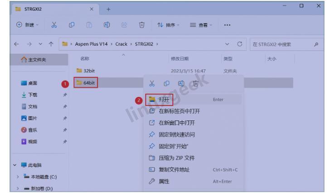Choose 在新窗口中打开 from the context menu
This screenshot has width=334, height=193.
[194, 123]
